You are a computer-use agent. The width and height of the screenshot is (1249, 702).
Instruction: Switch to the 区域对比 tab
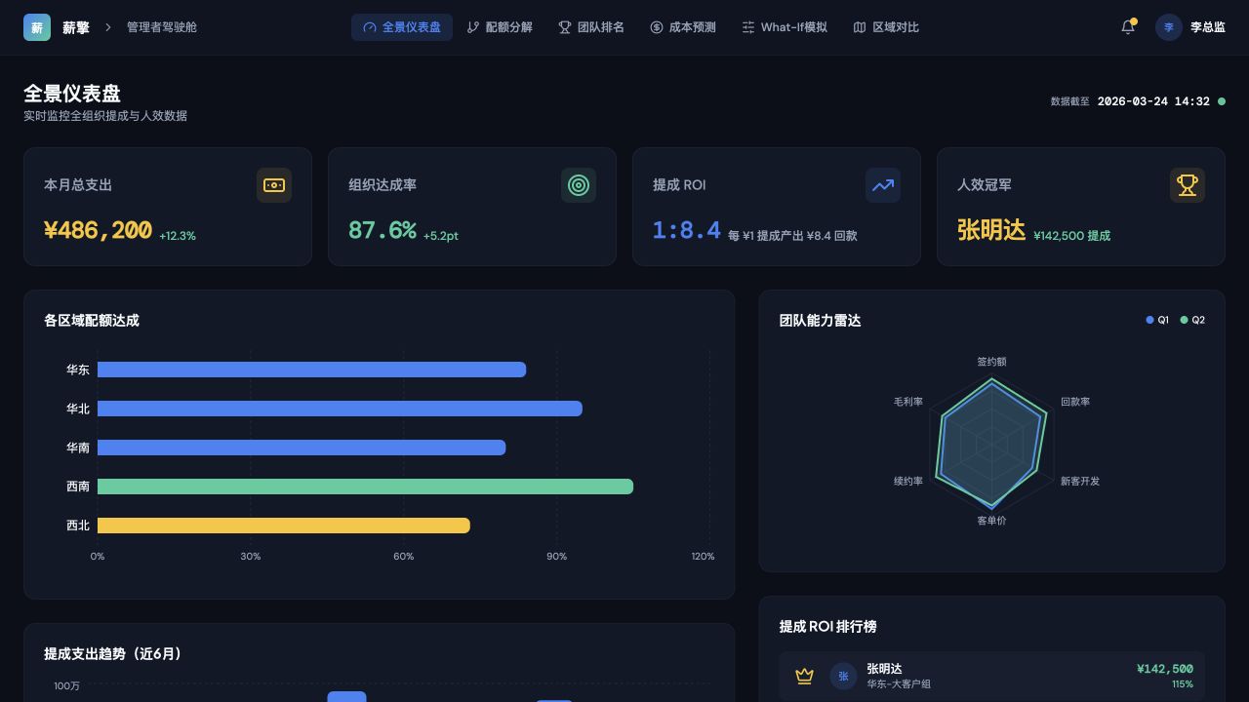[886, 27]
